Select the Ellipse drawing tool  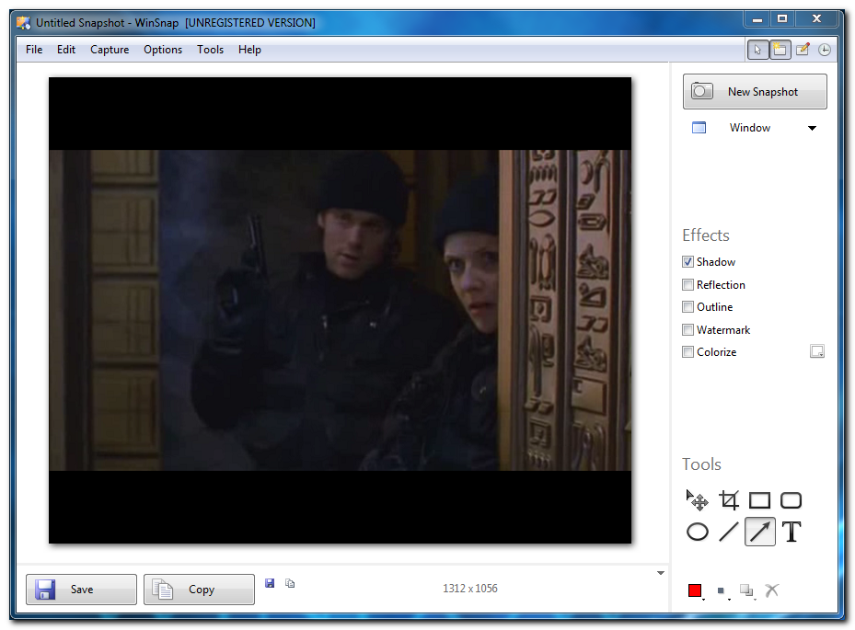697,532
